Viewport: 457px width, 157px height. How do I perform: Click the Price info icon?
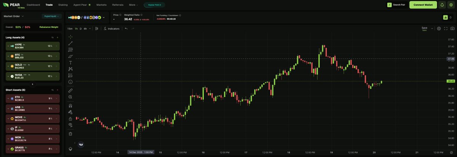(120, 15)
